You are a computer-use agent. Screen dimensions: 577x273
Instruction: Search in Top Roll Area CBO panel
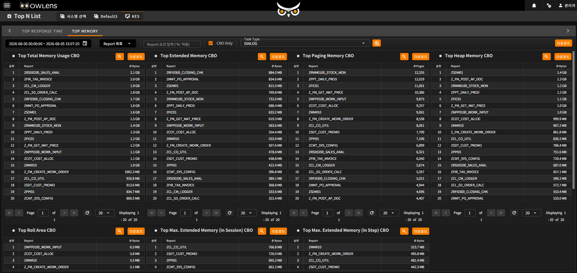coord(120,231)
